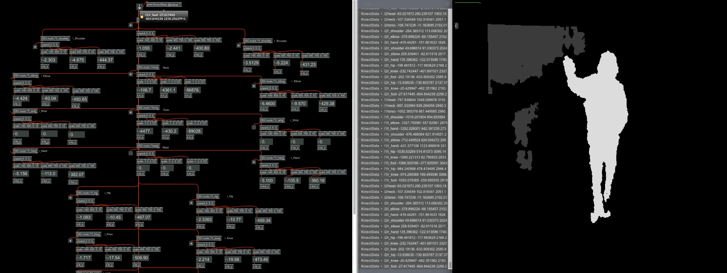Select the s he_x send object

[x=141, y=55]
